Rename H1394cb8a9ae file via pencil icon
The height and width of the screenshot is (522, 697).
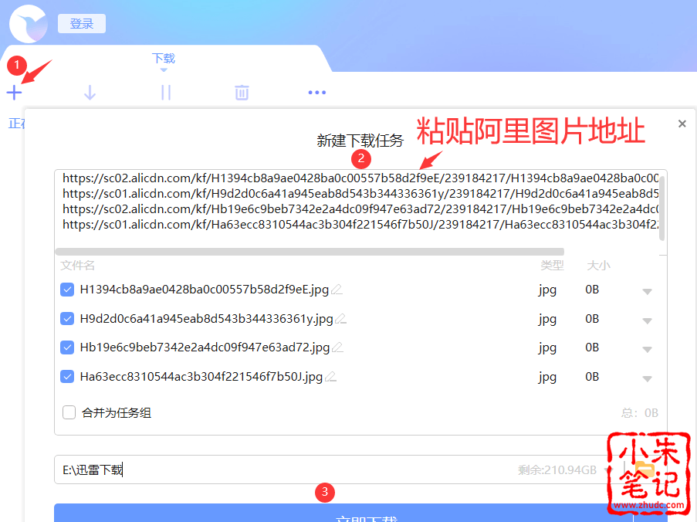[337, 290]
